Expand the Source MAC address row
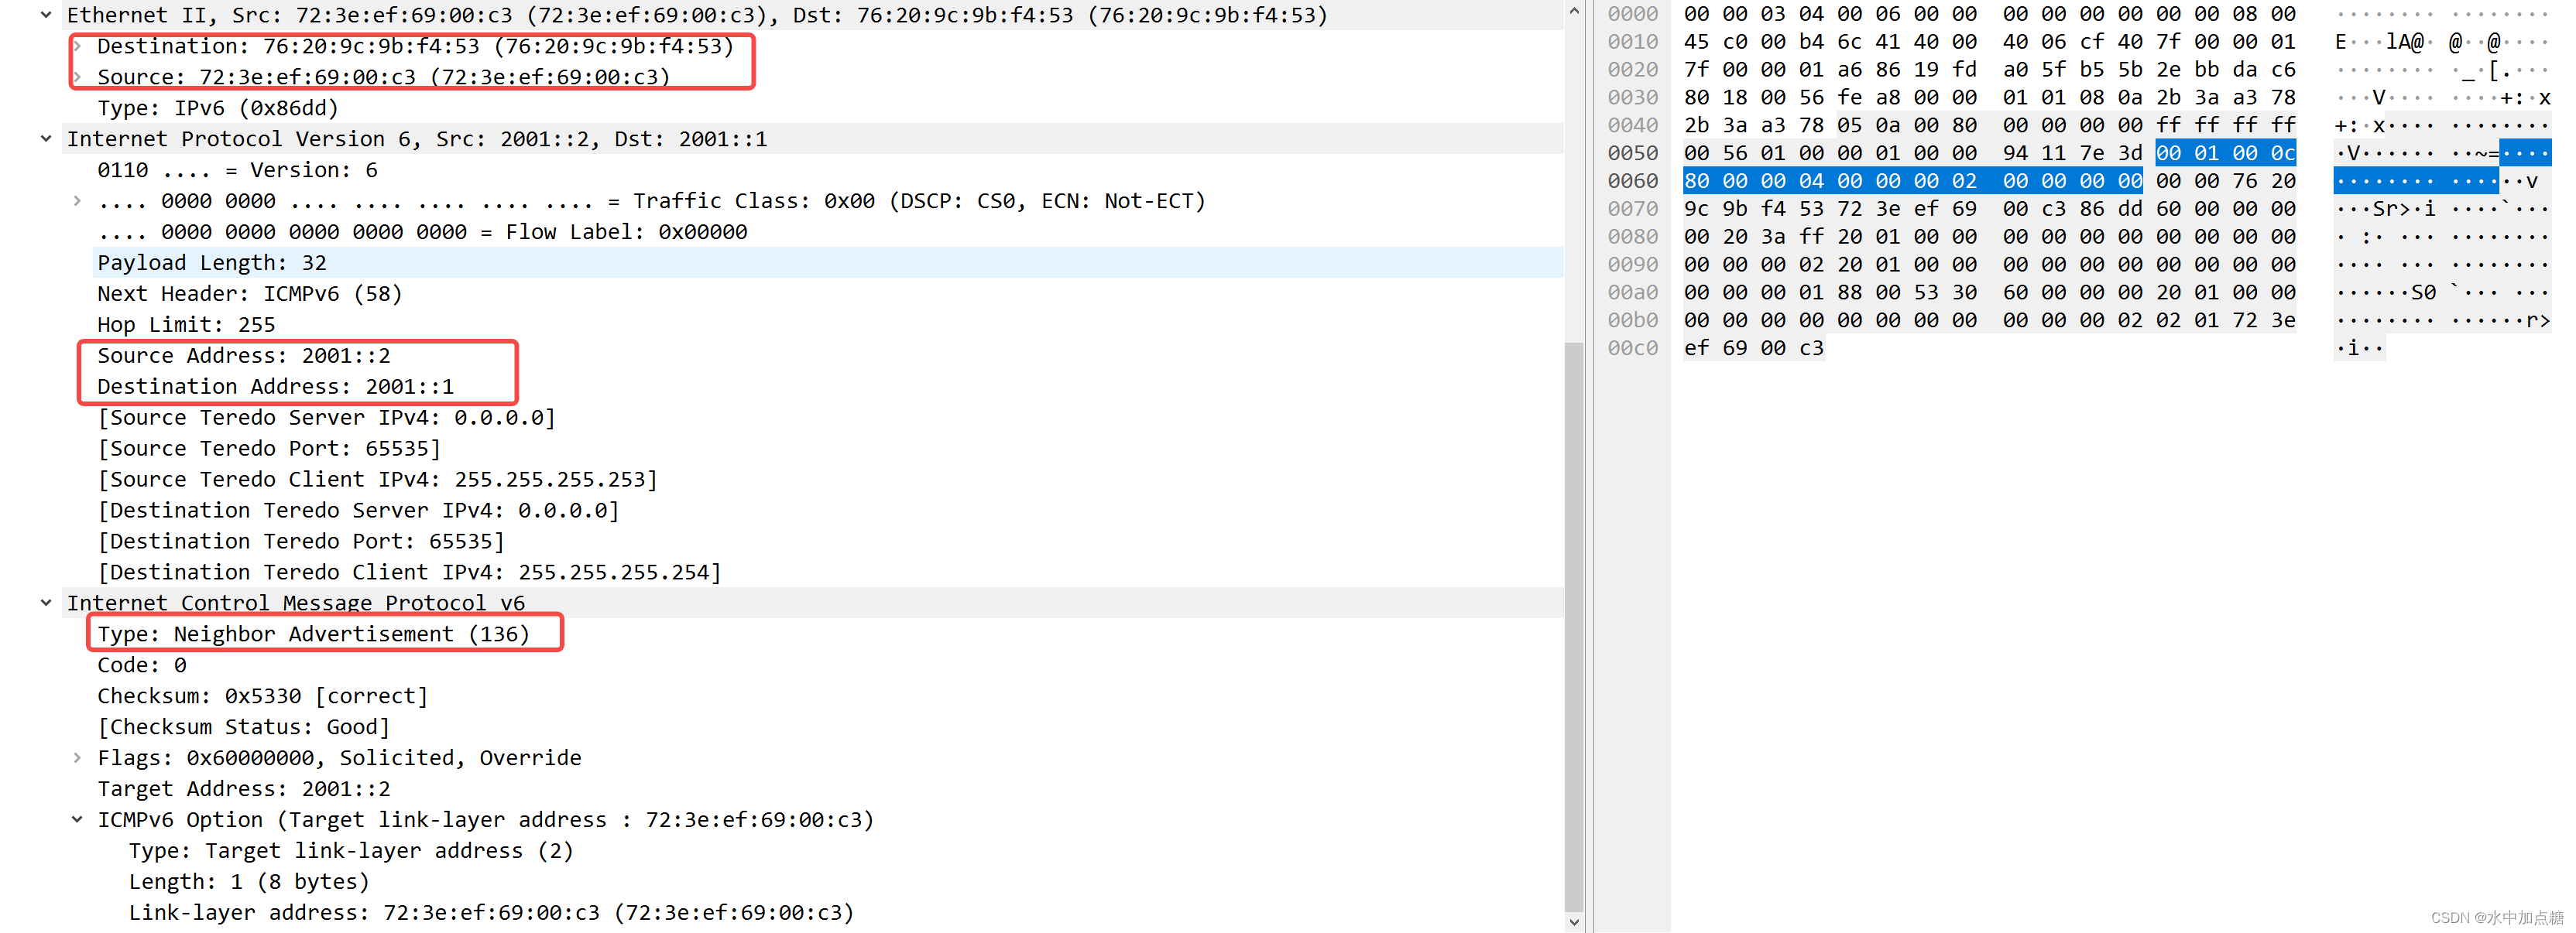 [x=77, y=77]
